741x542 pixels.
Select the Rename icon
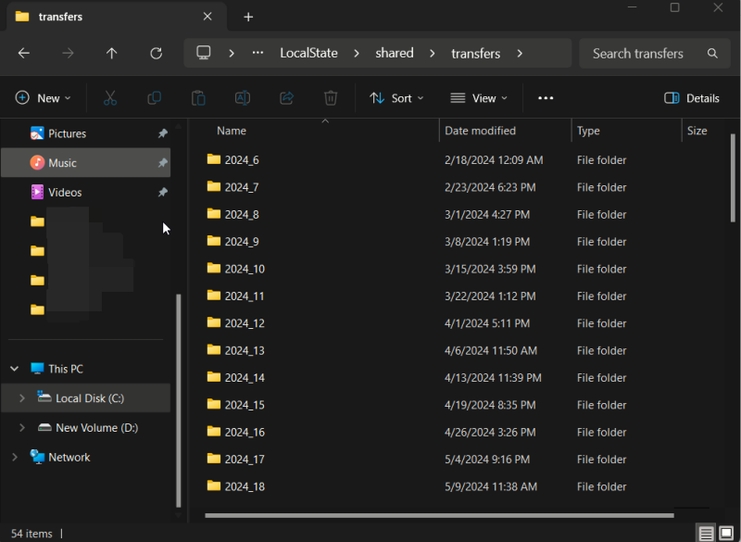point(242,97)
